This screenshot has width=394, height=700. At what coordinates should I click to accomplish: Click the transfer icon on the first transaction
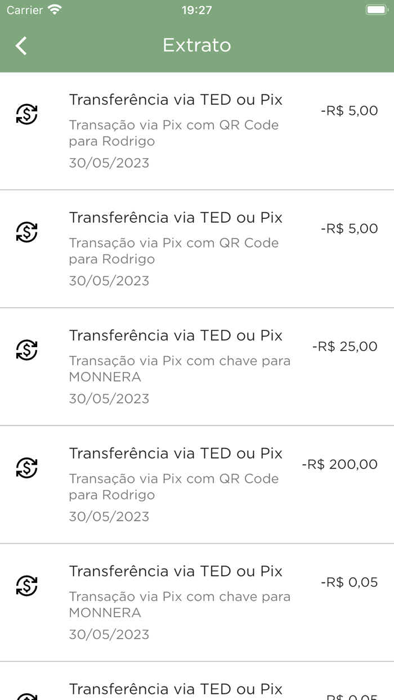point(26,114)
